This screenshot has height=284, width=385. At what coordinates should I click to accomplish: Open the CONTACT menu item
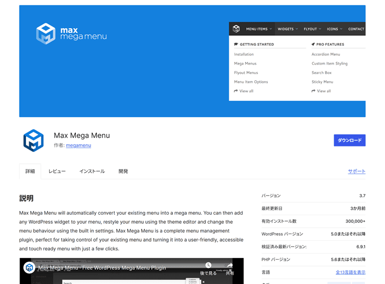(x=356, y=29)
